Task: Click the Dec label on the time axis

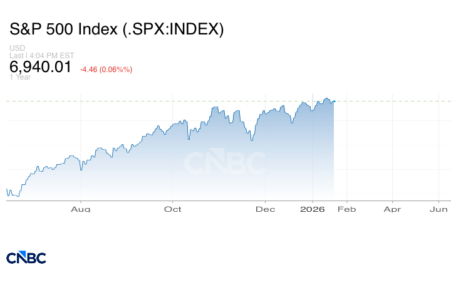Action: tap(265, 209)
